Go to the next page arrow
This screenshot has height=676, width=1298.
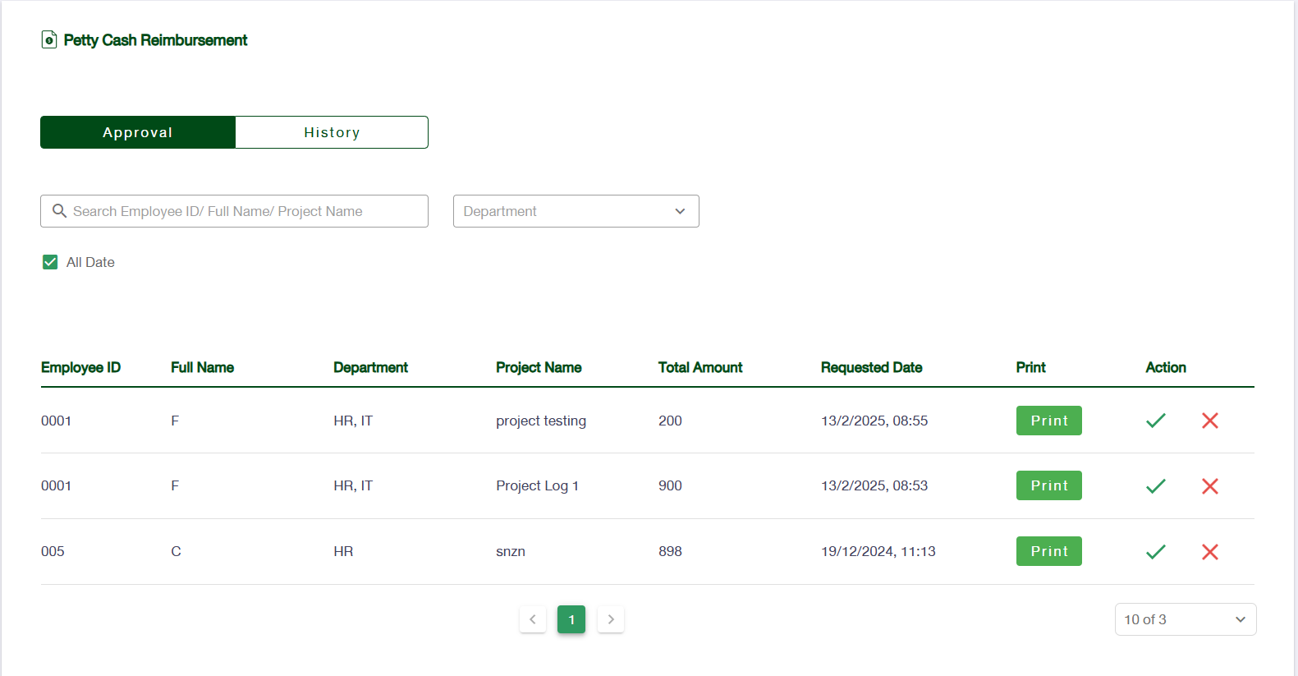coord(611,619)
